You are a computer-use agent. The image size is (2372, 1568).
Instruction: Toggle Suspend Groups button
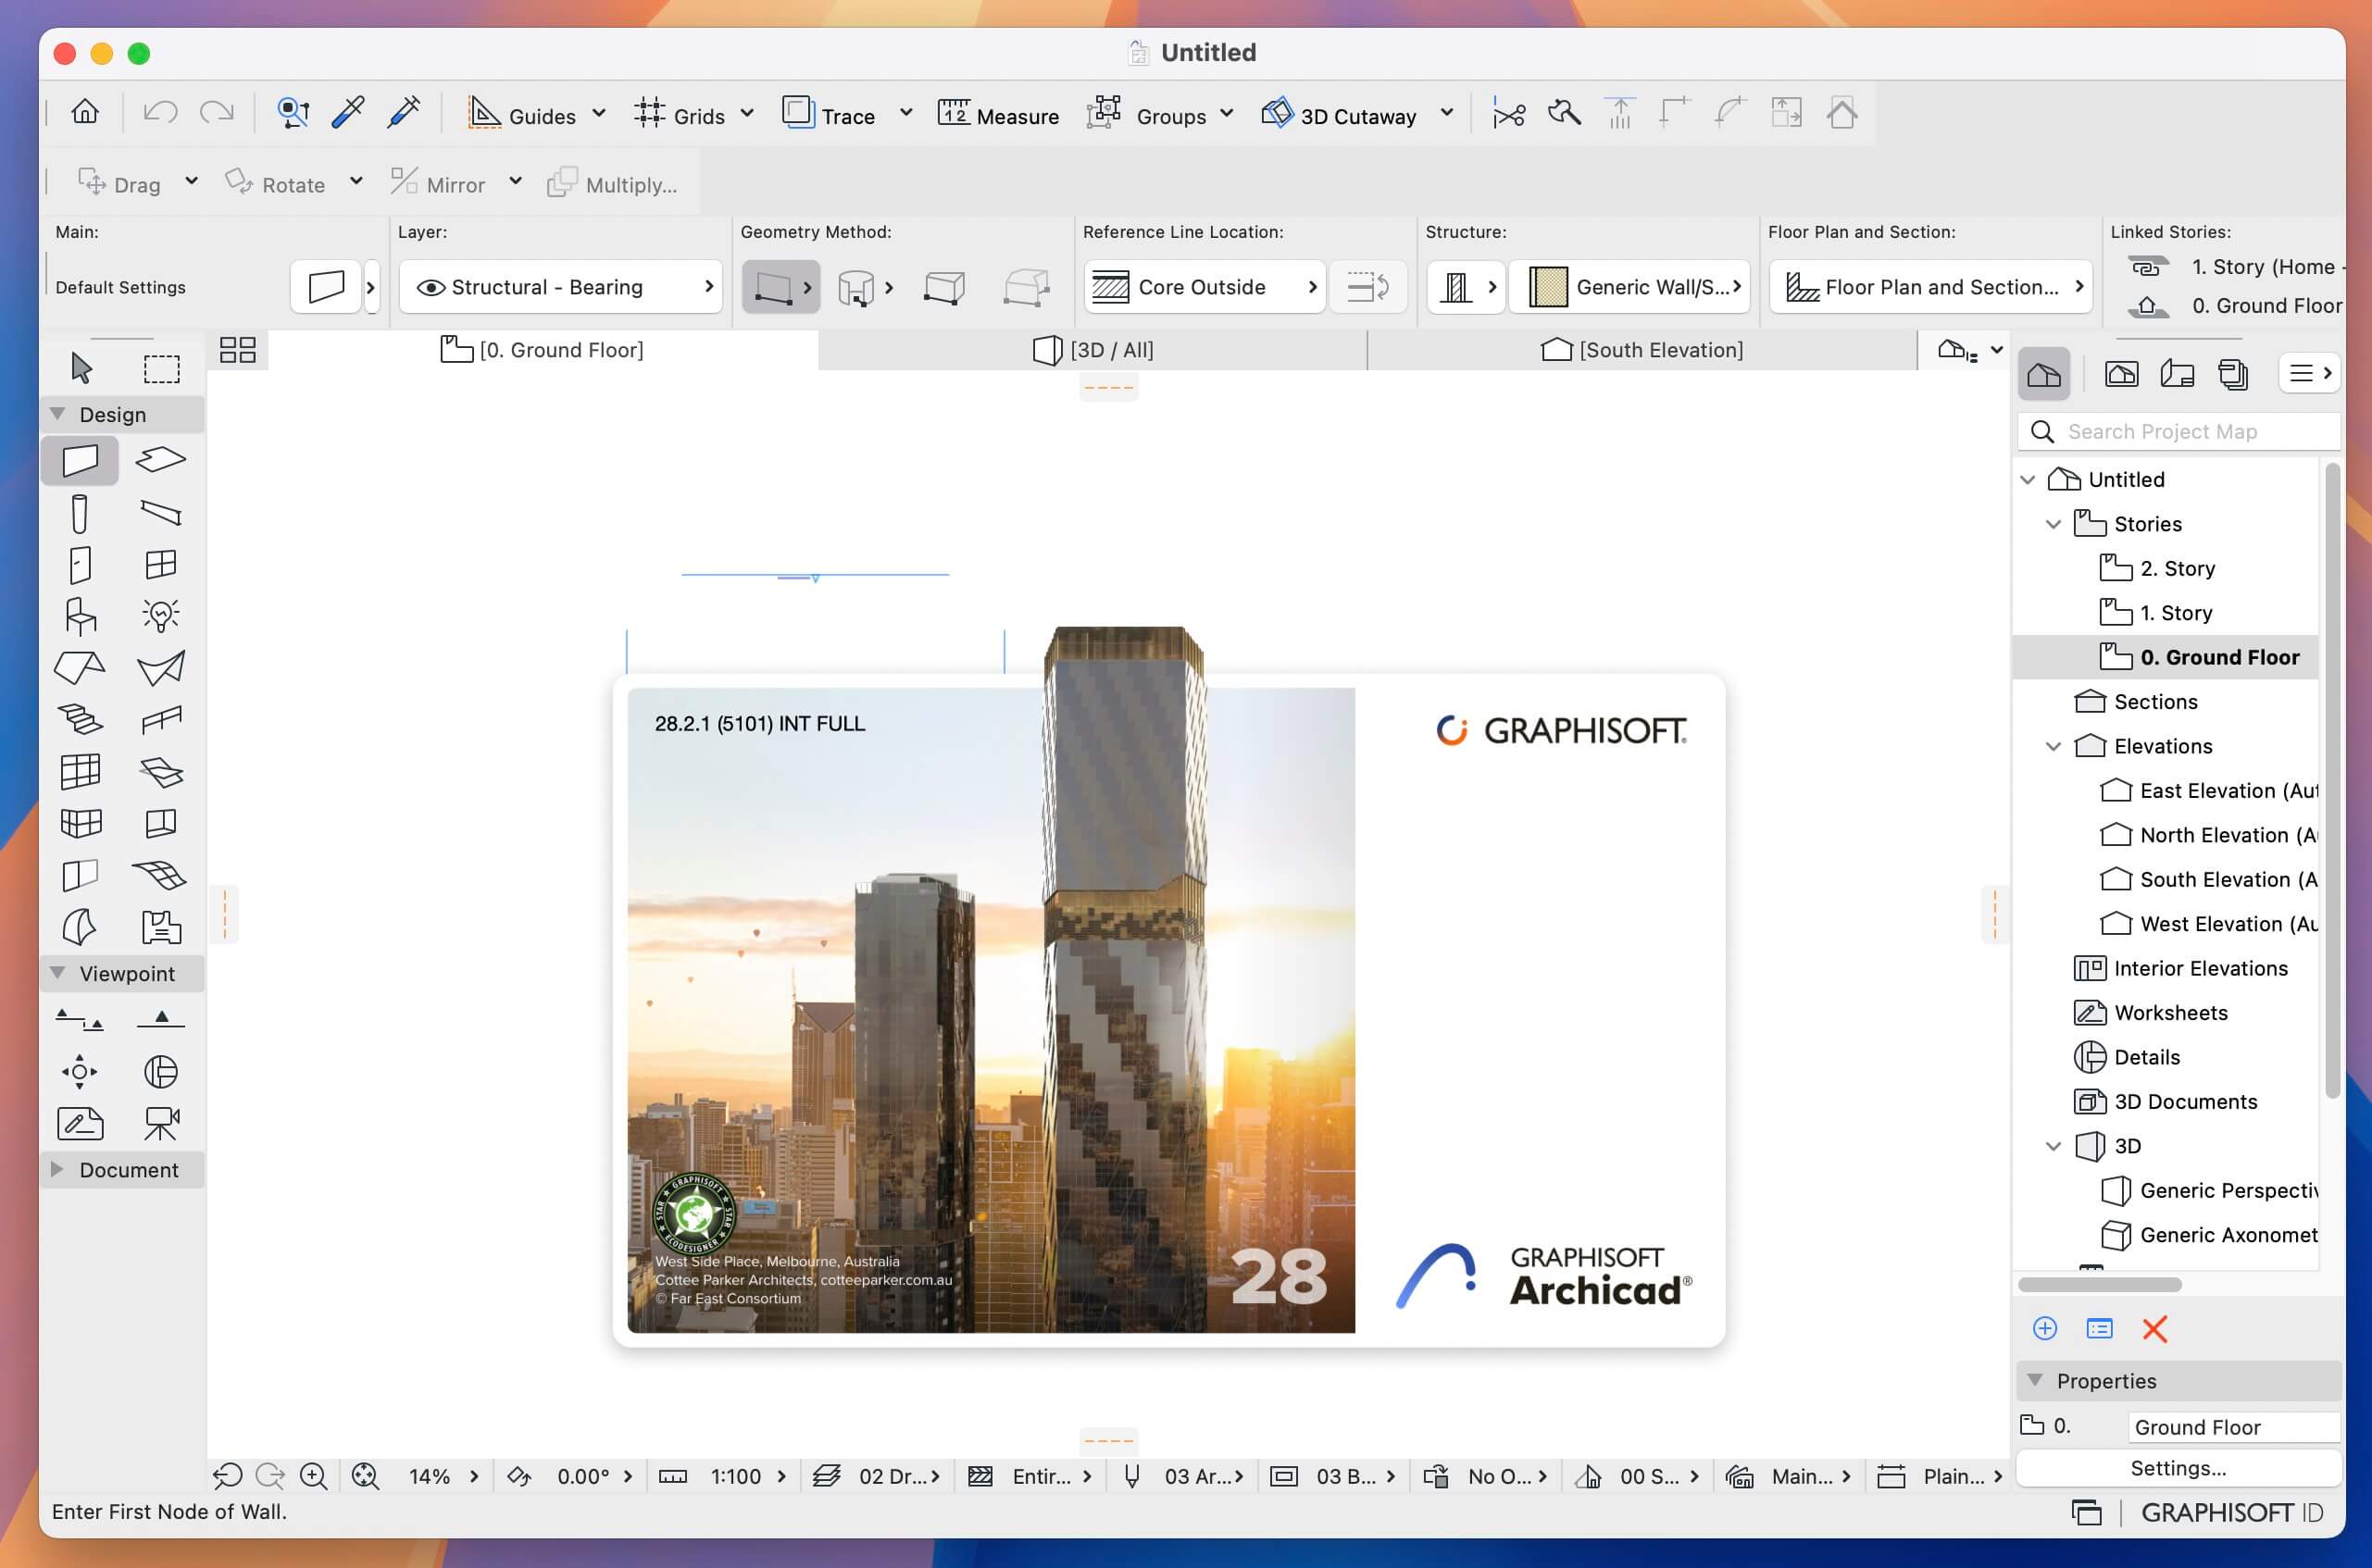[x=1146, y=114]
